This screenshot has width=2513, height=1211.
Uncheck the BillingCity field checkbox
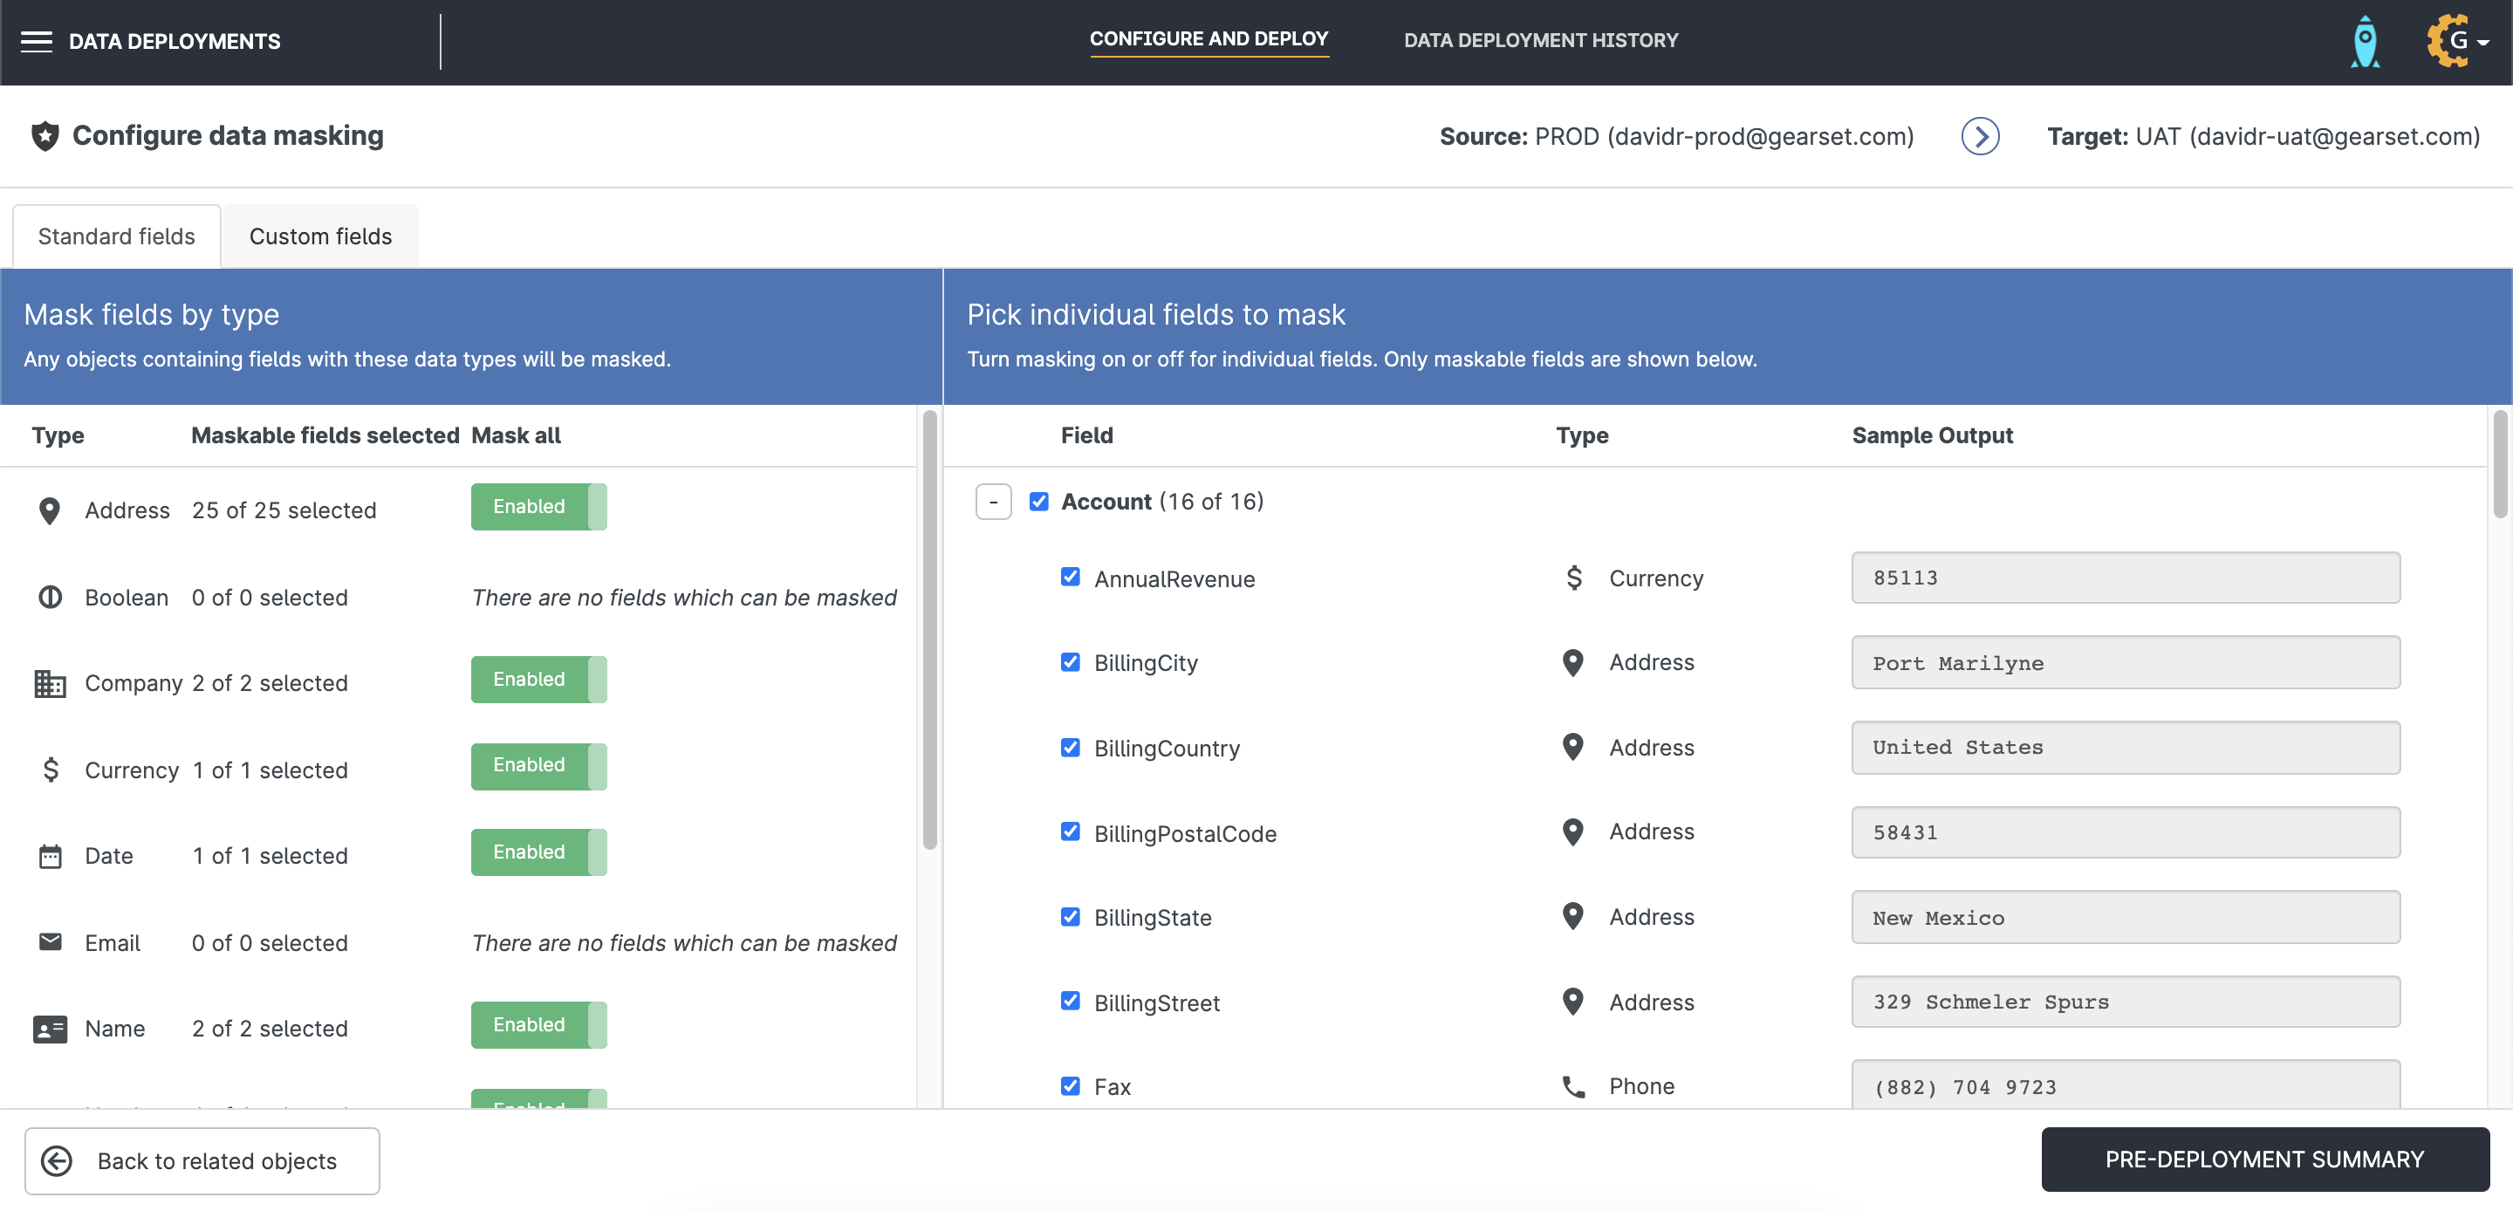[x=1070, y=661]
